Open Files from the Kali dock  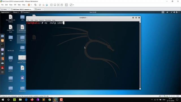pyautogui.click(x=3, y=36)
